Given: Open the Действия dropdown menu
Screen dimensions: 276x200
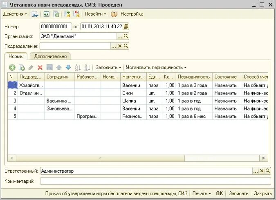Looking at the screenshot, I should pos(15,14).
